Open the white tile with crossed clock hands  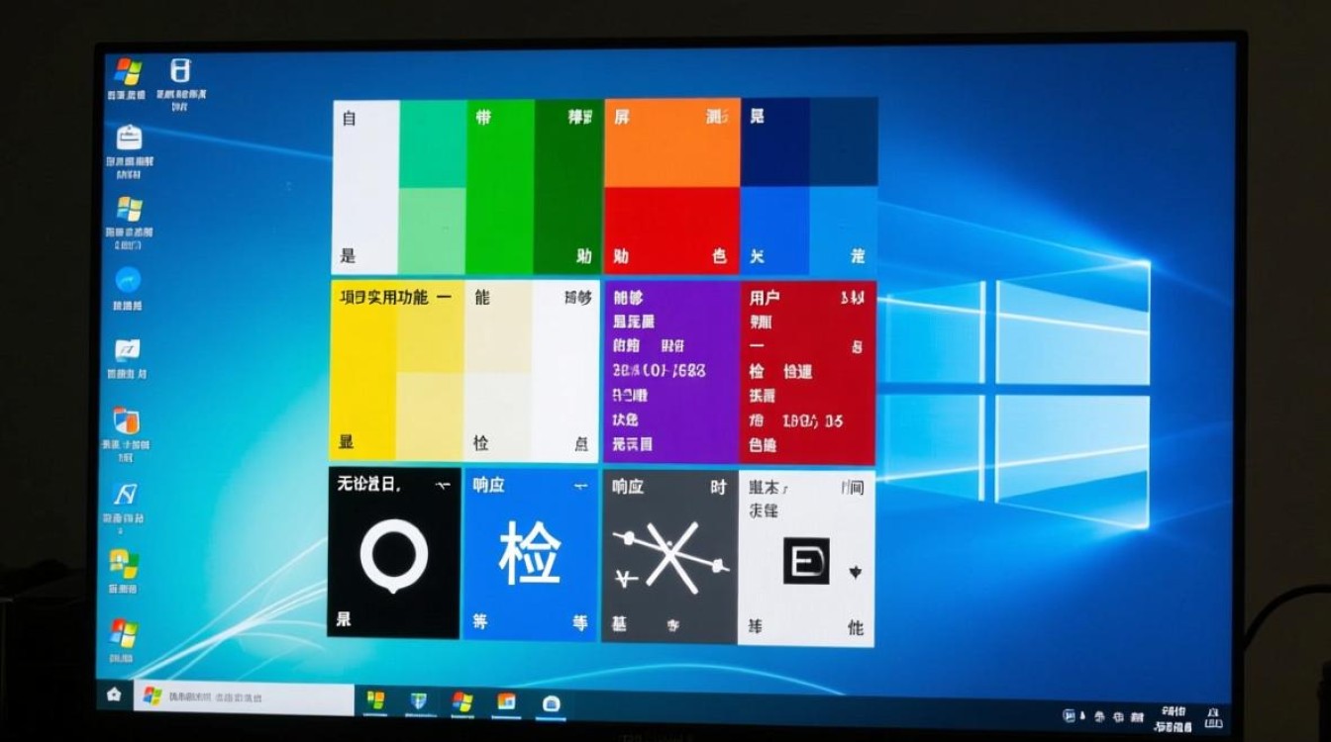[x=669, y=559]
